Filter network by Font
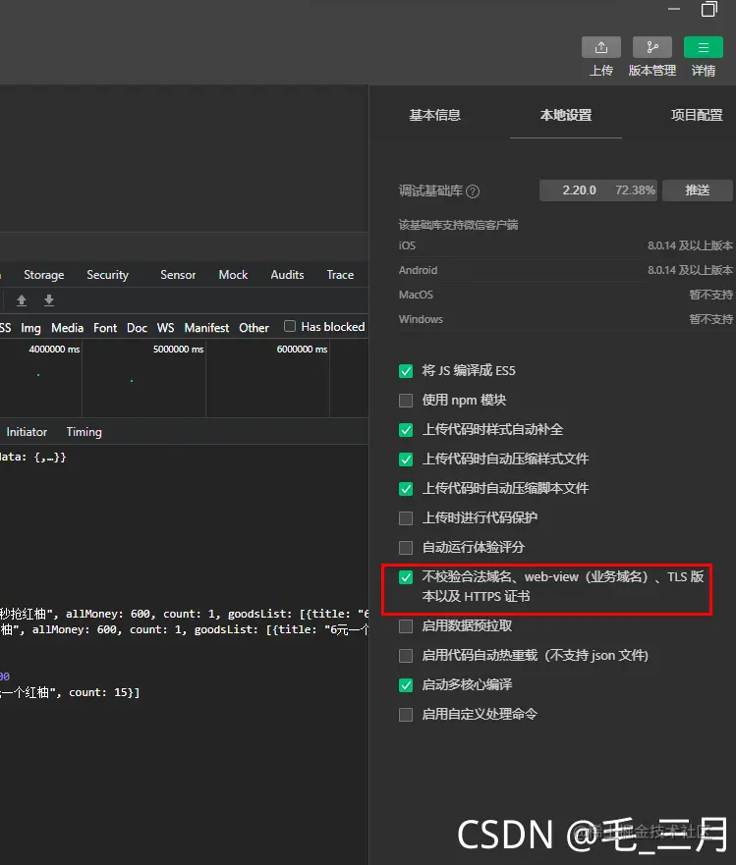 (x=105, y=328)
